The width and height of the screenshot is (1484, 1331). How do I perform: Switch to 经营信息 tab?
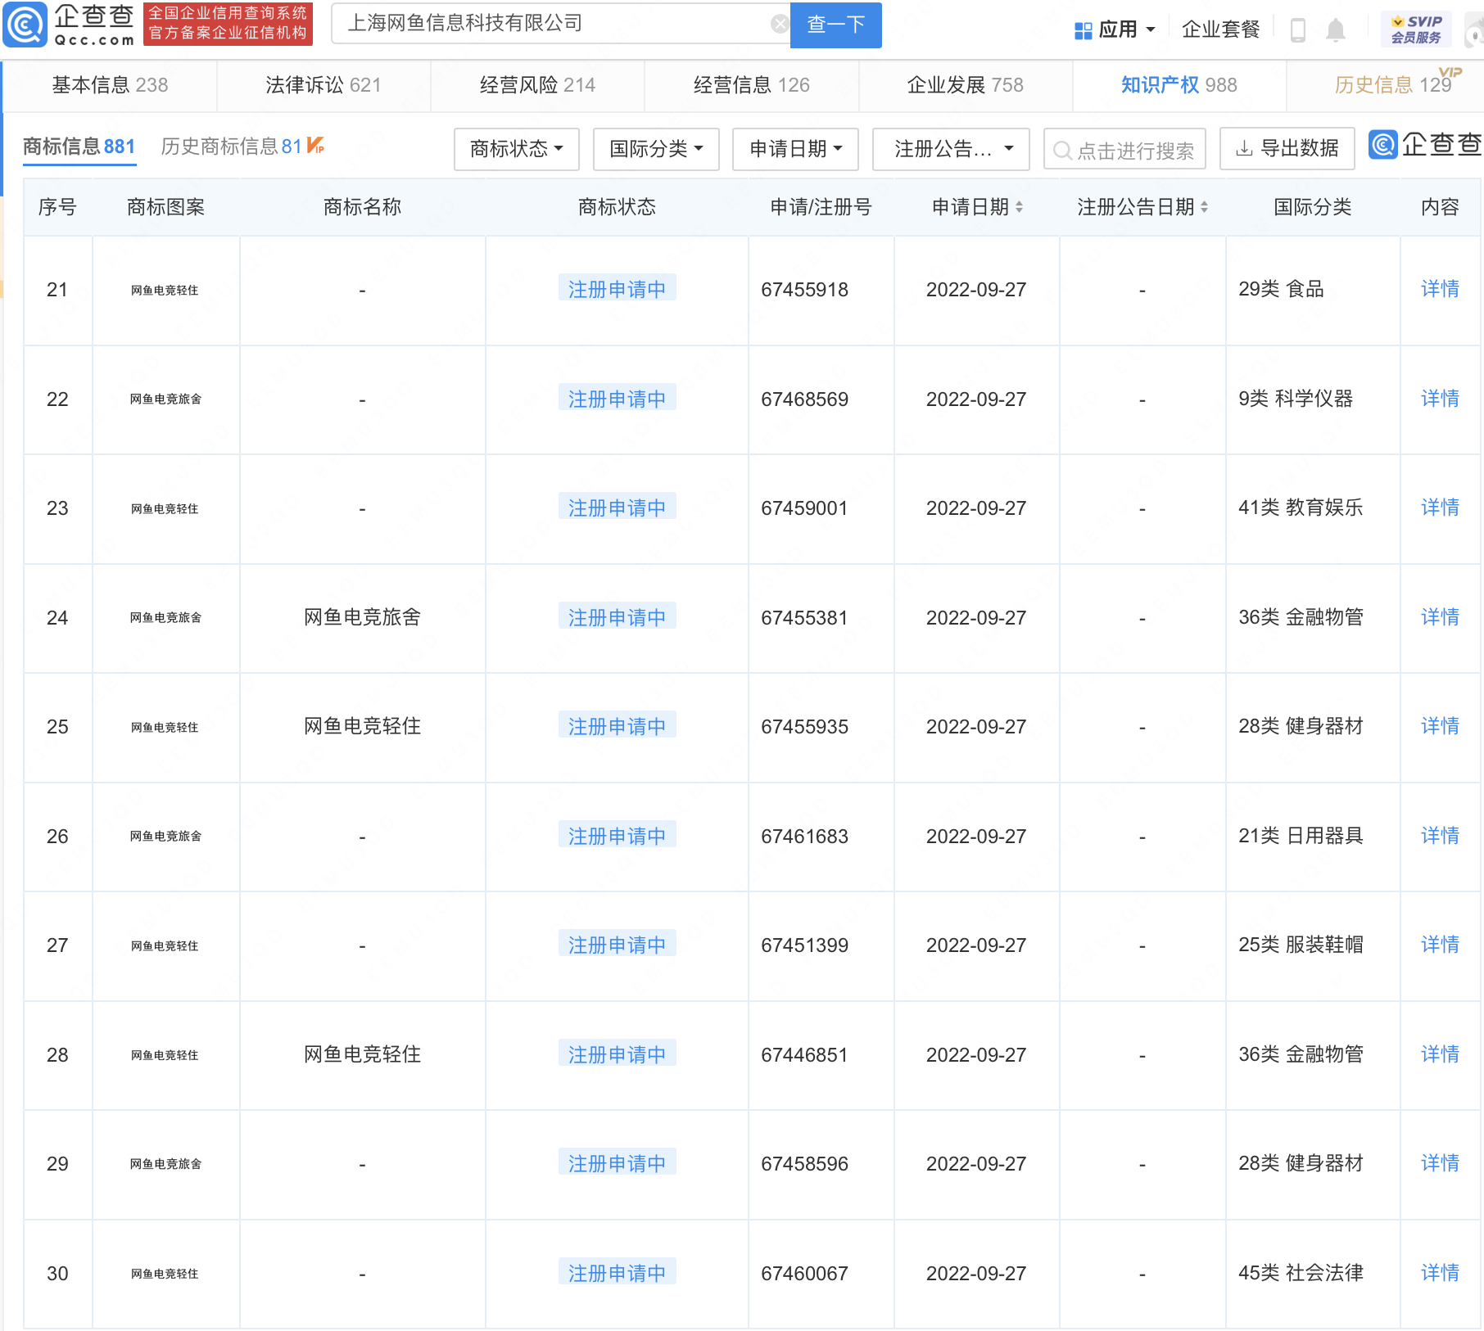coord(751,85)
